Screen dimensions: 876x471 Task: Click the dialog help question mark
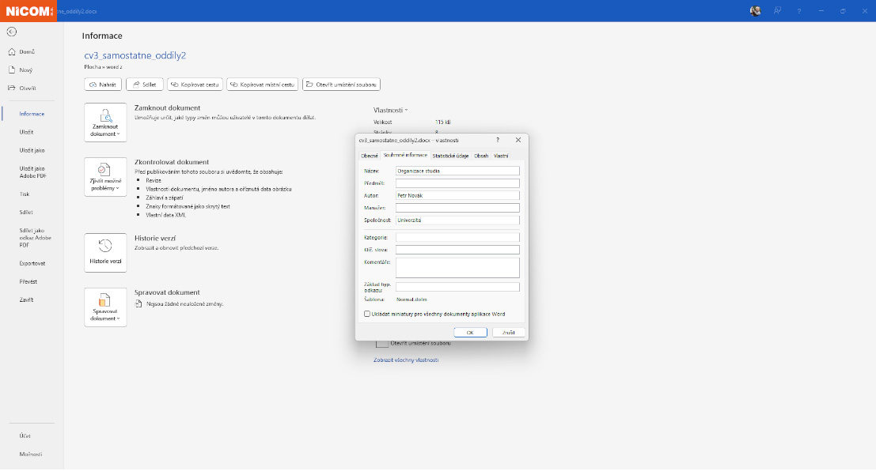[498, 141]
